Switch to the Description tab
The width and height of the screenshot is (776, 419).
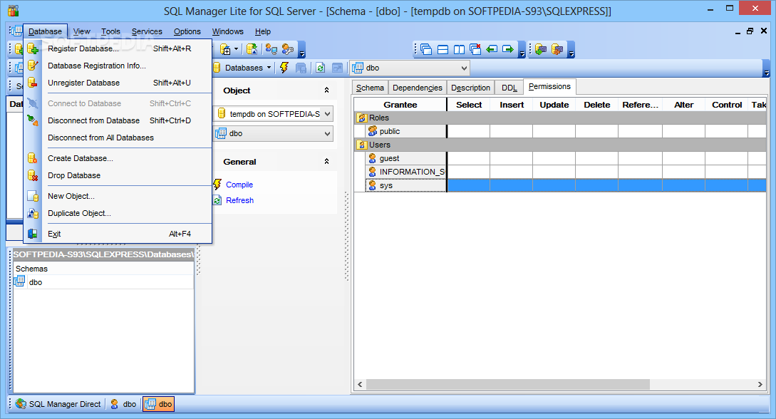[470, 88]
